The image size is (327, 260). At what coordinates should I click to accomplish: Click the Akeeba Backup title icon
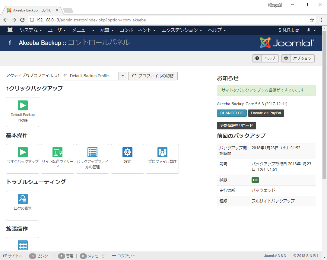(x=10, y=43)
